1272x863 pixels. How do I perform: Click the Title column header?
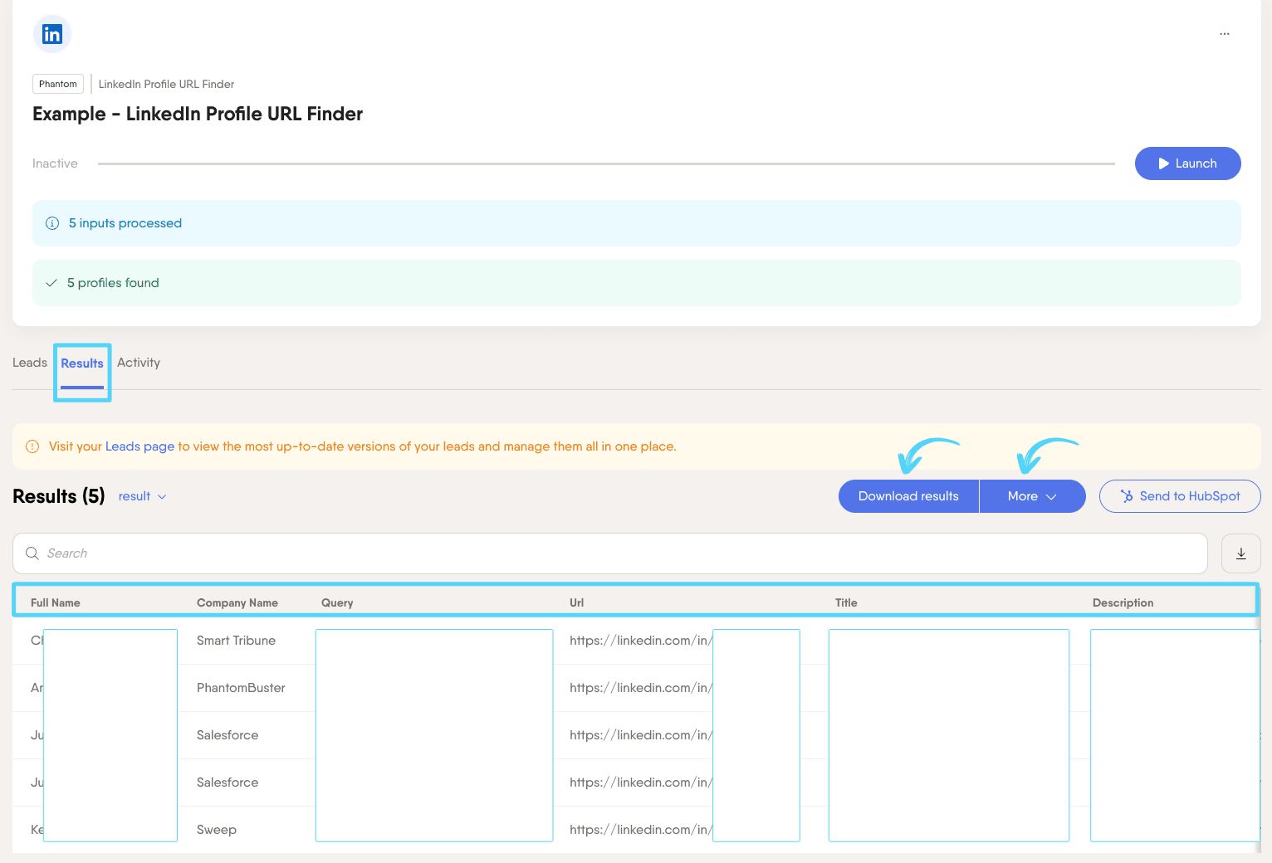pos(846,602)
